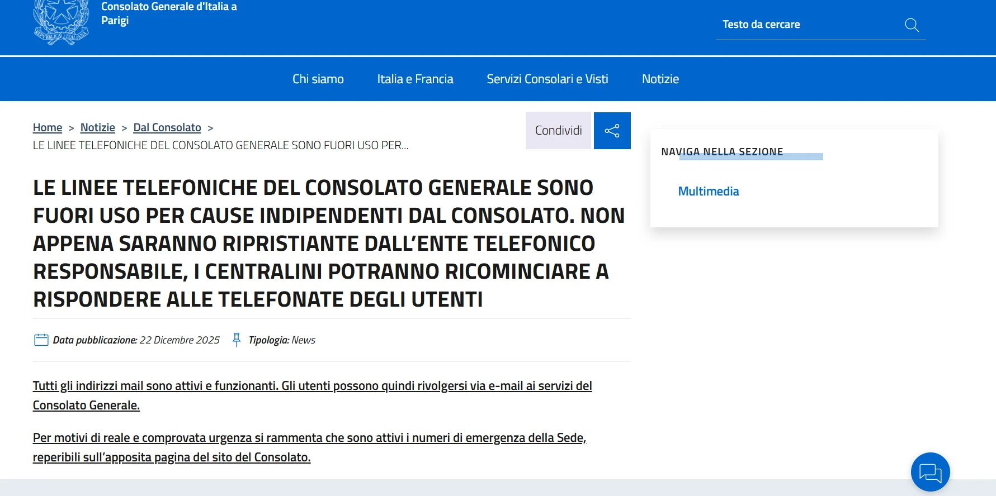Focus the Testo da cercare search field
This screenshot has width=996, height=496.
click(805, 25)
